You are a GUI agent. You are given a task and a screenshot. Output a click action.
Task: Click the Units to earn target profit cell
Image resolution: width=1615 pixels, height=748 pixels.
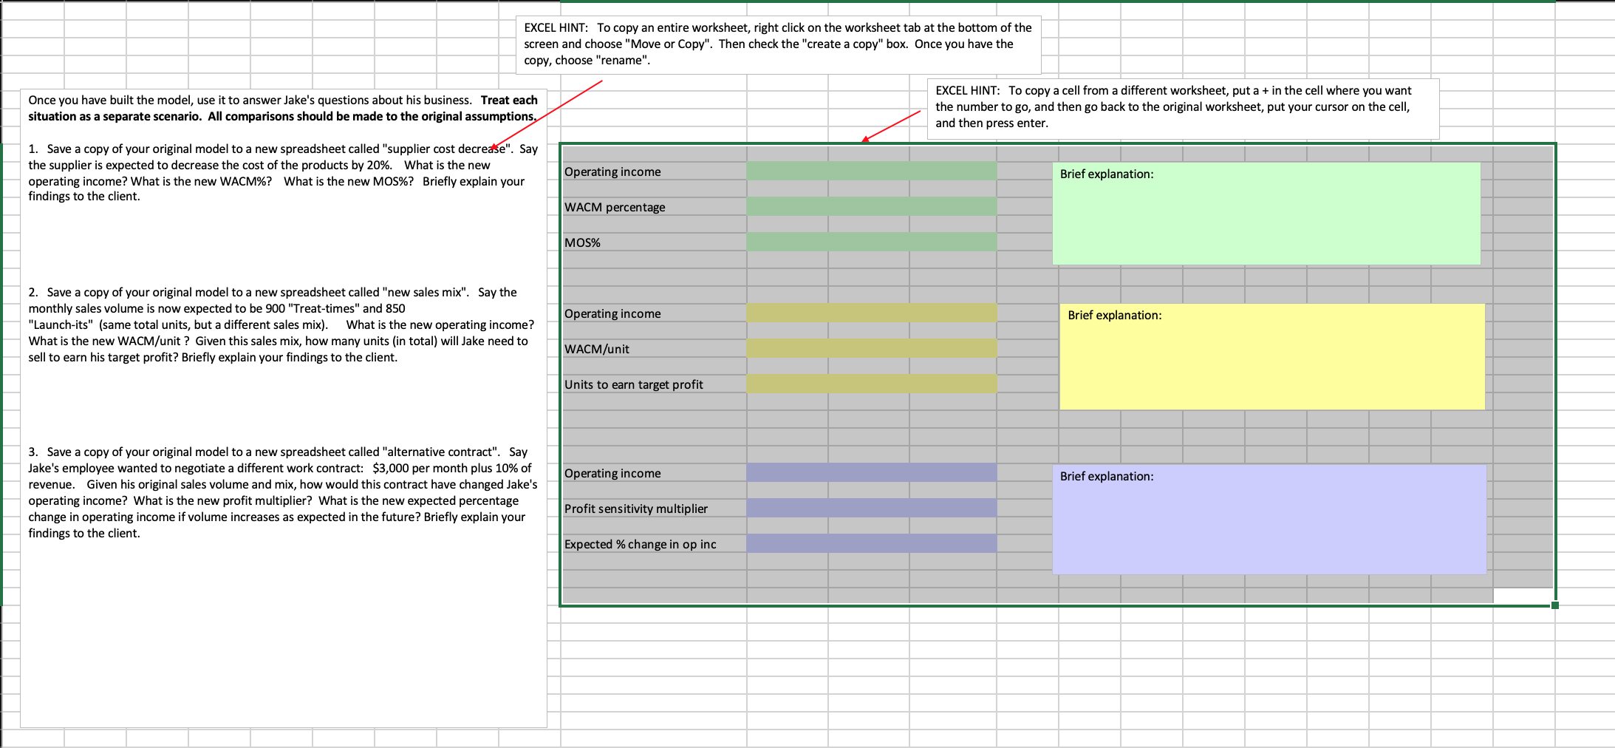872,384
